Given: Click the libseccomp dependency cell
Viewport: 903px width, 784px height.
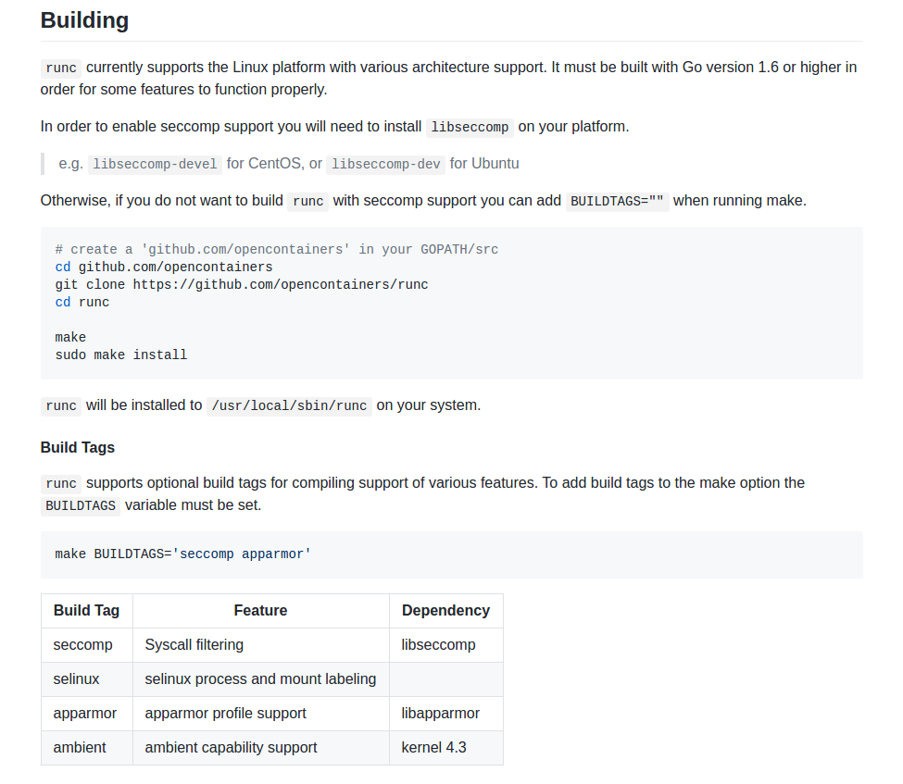Looking at the screenshot, I should [446, 645].
